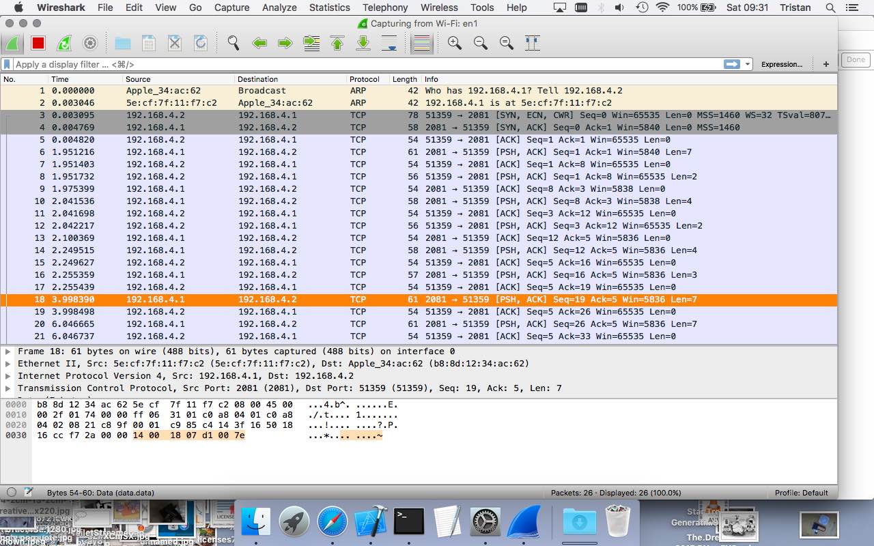Open Xcode from the Dock
874x546 pixels.
[371, 523]
